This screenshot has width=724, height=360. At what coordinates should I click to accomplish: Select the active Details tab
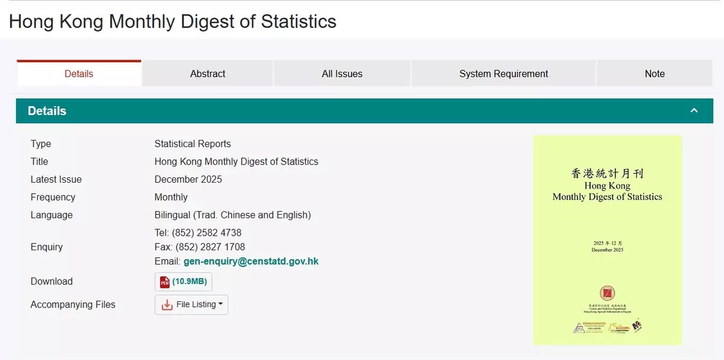tap(79, 74)
